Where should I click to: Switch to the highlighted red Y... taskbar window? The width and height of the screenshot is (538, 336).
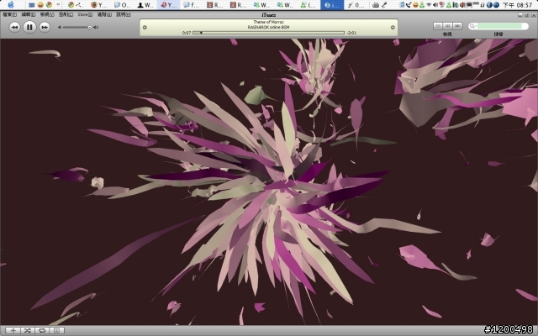coord(169,5)
